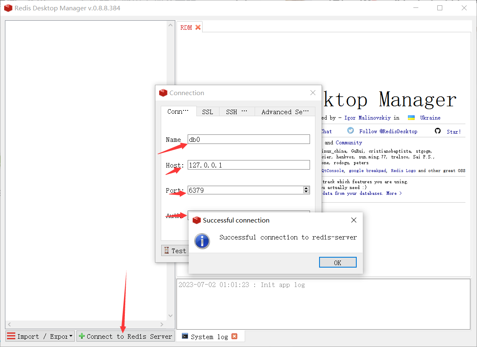The width and height of the screenshot is (477, 347).
Task: Click the blue information icon in dialog
Action: (x=202, y=241)
